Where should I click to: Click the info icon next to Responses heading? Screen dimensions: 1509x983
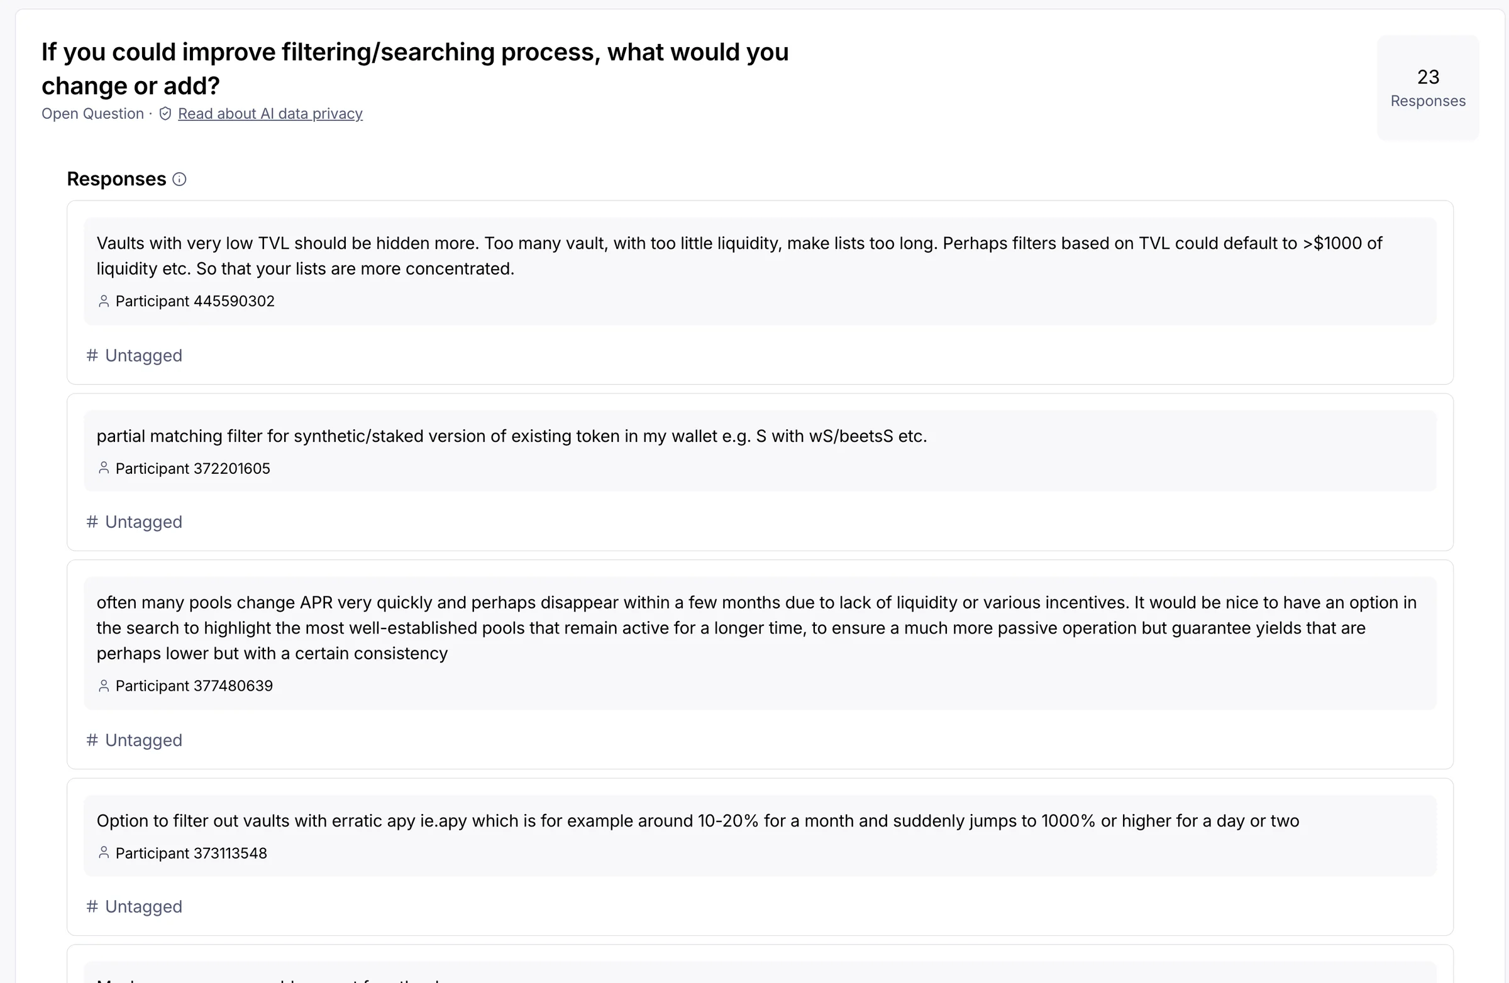[179, 179]
